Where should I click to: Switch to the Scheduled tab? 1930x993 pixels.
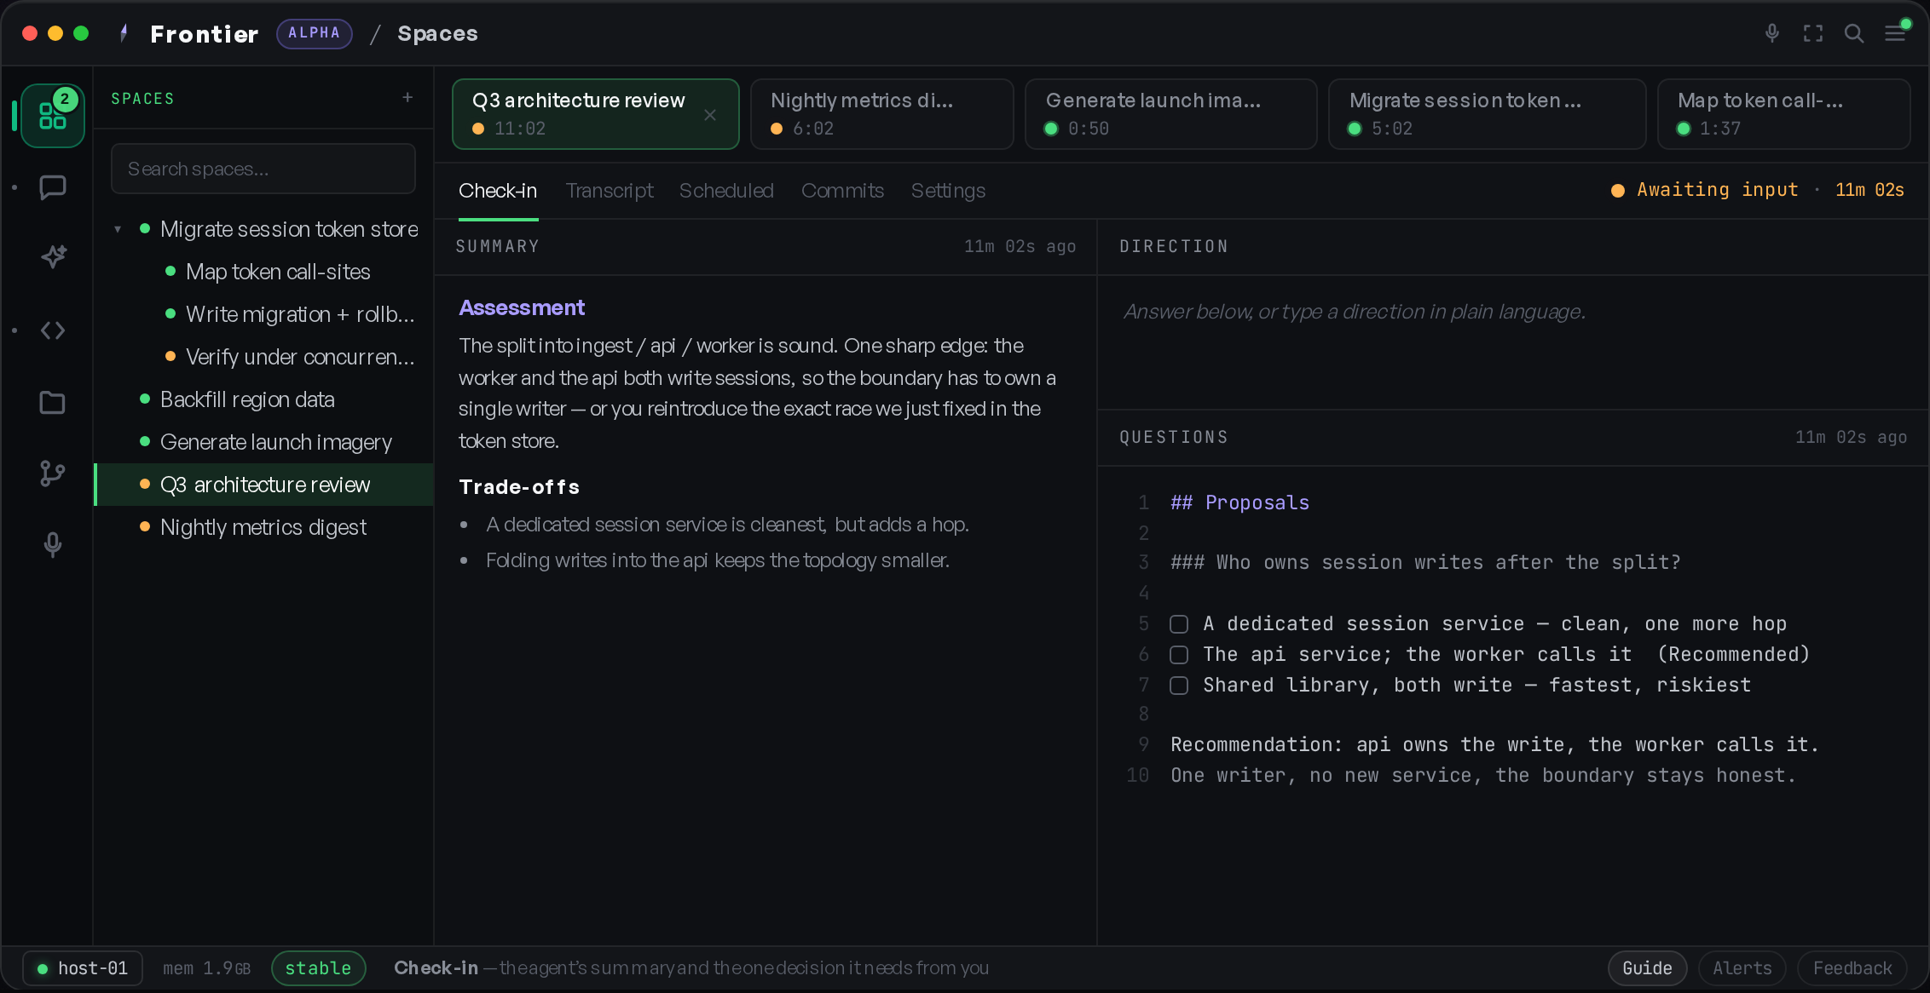pyautogui.click(x=726, y=191)
